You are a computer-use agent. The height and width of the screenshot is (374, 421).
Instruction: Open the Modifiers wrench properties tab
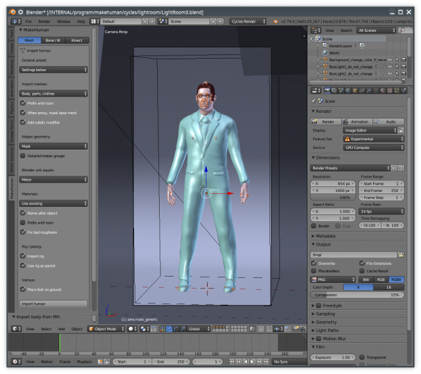click(x=369, y=90)
